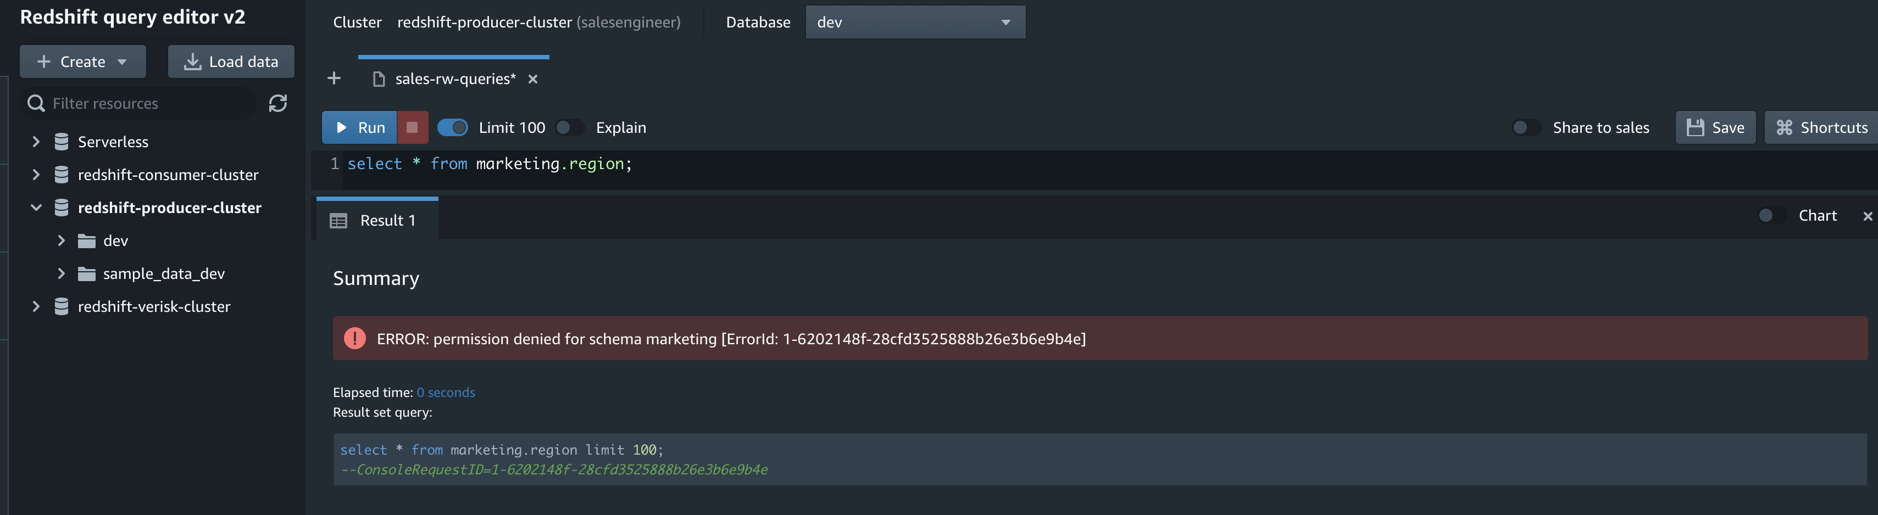
Task: Click the result set query code block
Action: pos(1100,460)
